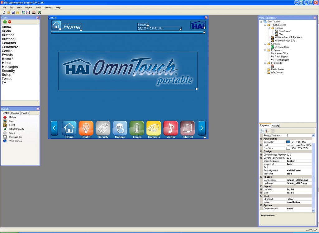Expand the Font property row
This screenshot has width=319, height=233.
click(x=261, y=145)
